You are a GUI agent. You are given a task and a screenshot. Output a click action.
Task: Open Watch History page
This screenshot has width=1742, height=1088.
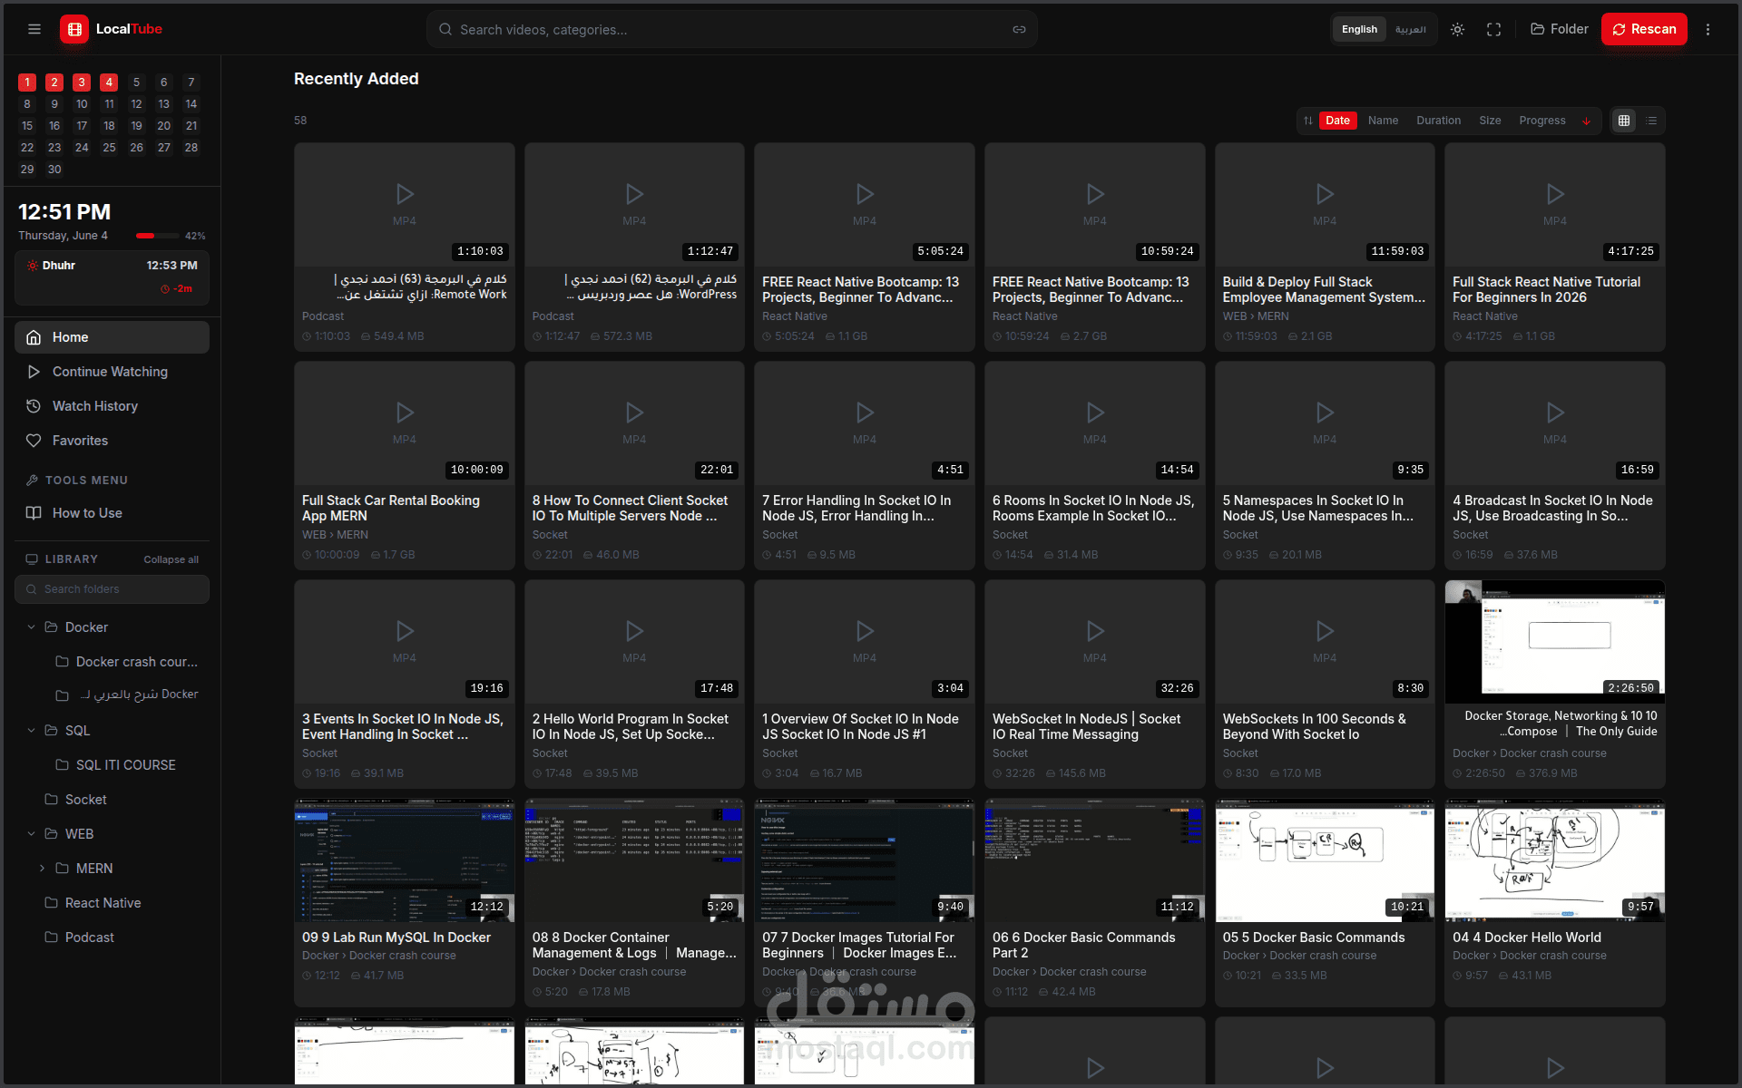tap(112, 406)
